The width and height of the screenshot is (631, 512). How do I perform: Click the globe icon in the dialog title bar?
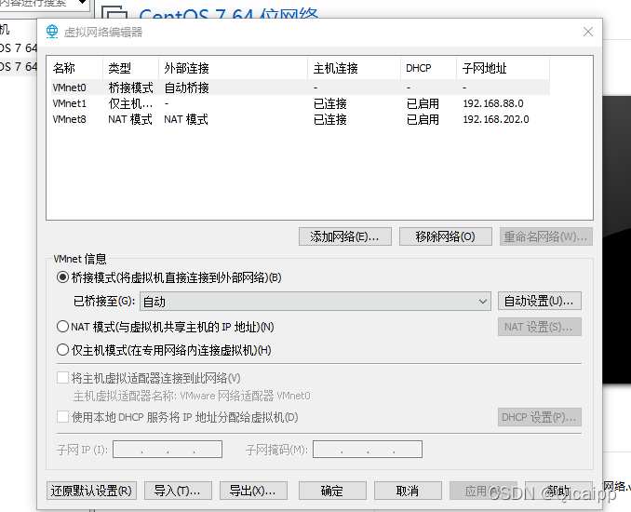point(52,32)
